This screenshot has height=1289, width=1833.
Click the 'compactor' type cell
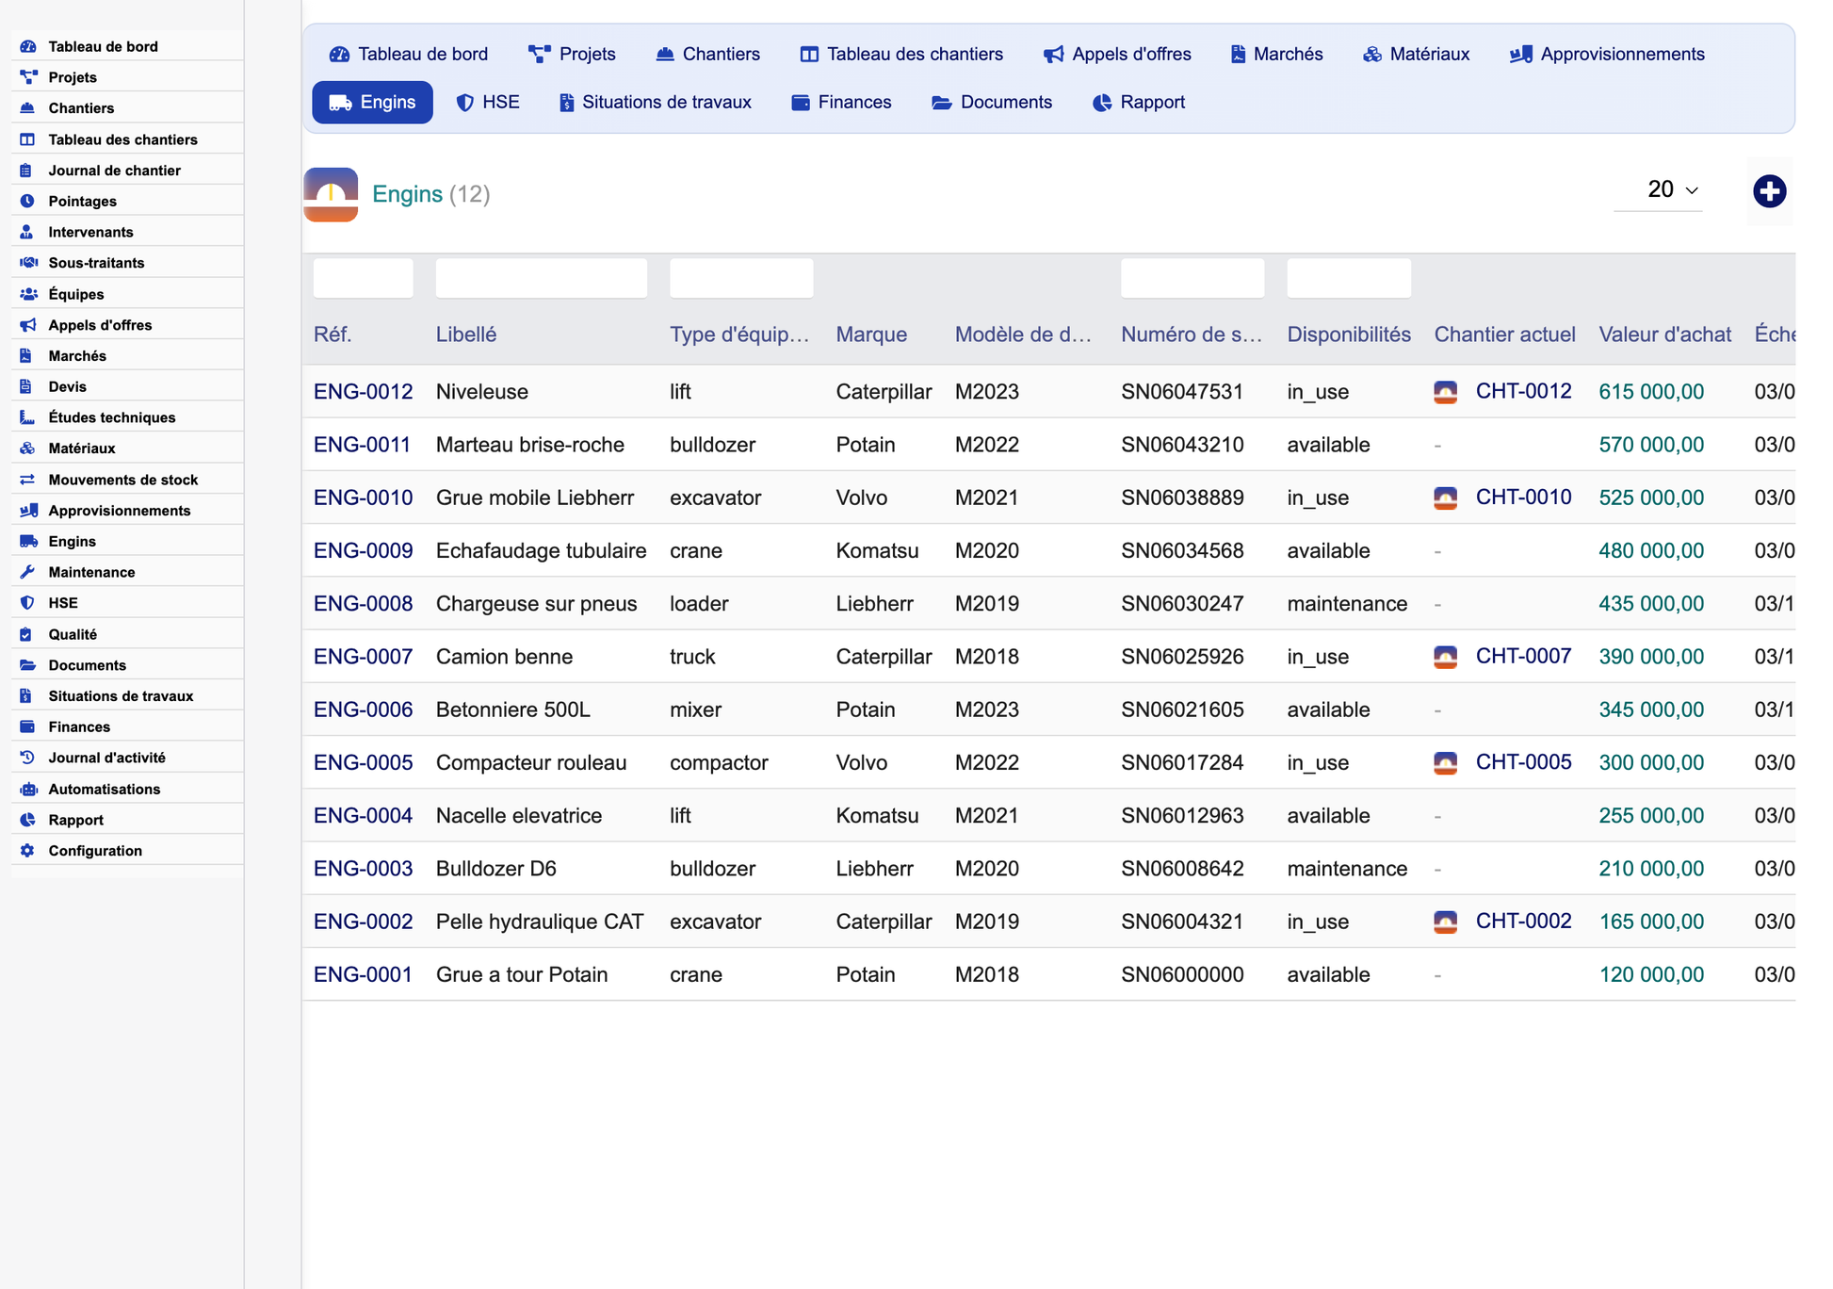point(719,762)
